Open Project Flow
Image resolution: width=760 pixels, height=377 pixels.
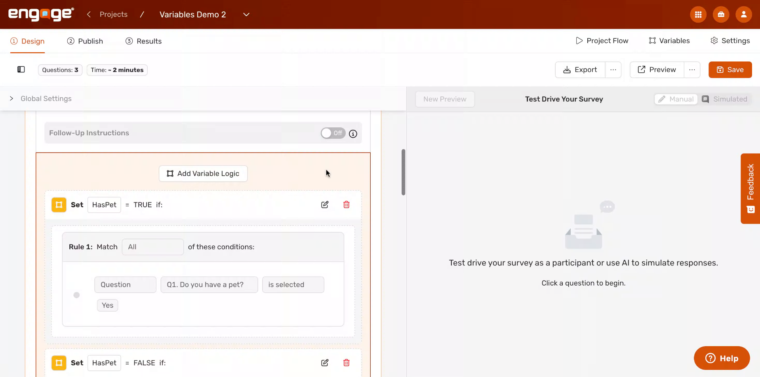click(602, 41)
